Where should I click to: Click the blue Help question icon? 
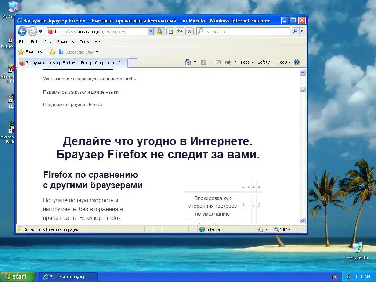(297, 62)
